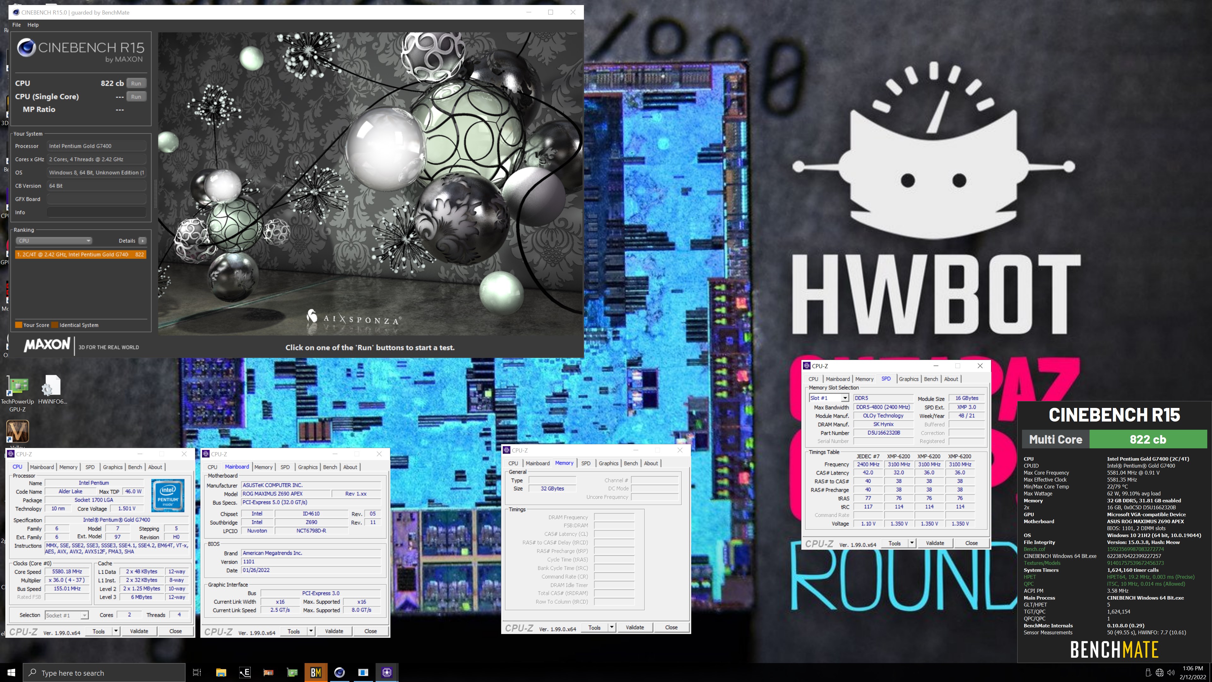This screenshot has height=682, width=1212.
Task: Switch to BenchMate in the taskbar
Action: point(316,673)
